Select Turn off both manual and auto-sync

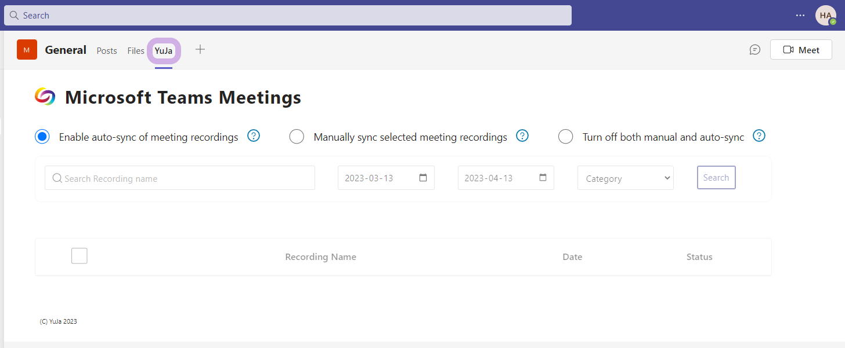565,137
